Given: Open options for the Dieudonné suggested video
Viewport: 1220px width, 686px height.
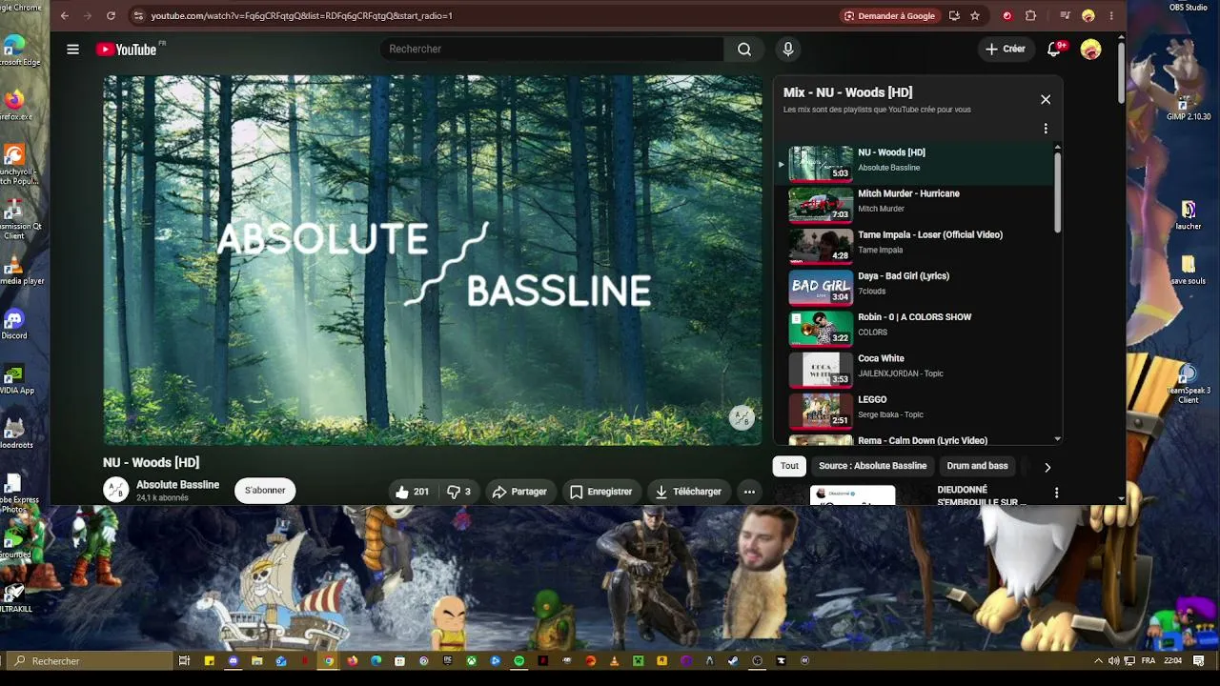Looking at the screenshot, I should tap(1056, 493).
